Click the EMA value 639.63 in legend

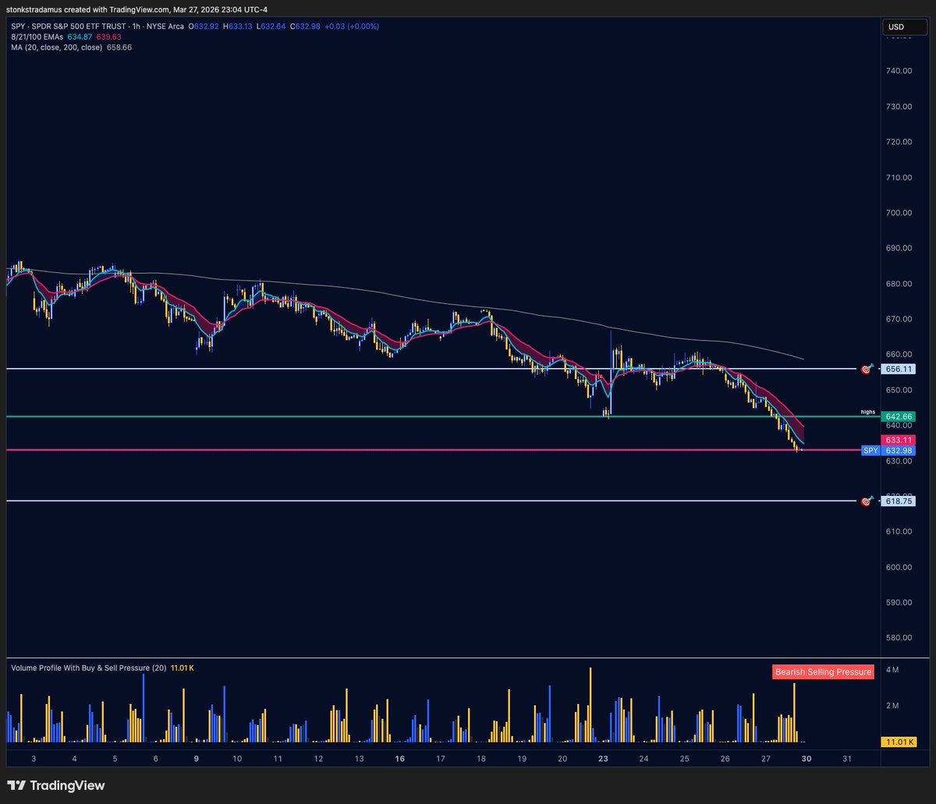click(108, 37)
